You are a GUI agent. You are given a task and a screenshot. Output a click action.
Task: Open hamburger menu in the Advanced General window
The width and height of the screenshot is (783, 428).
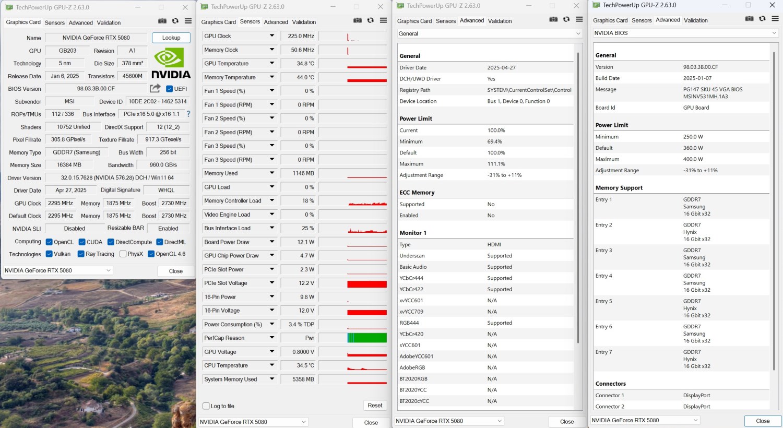coord(579,19)
